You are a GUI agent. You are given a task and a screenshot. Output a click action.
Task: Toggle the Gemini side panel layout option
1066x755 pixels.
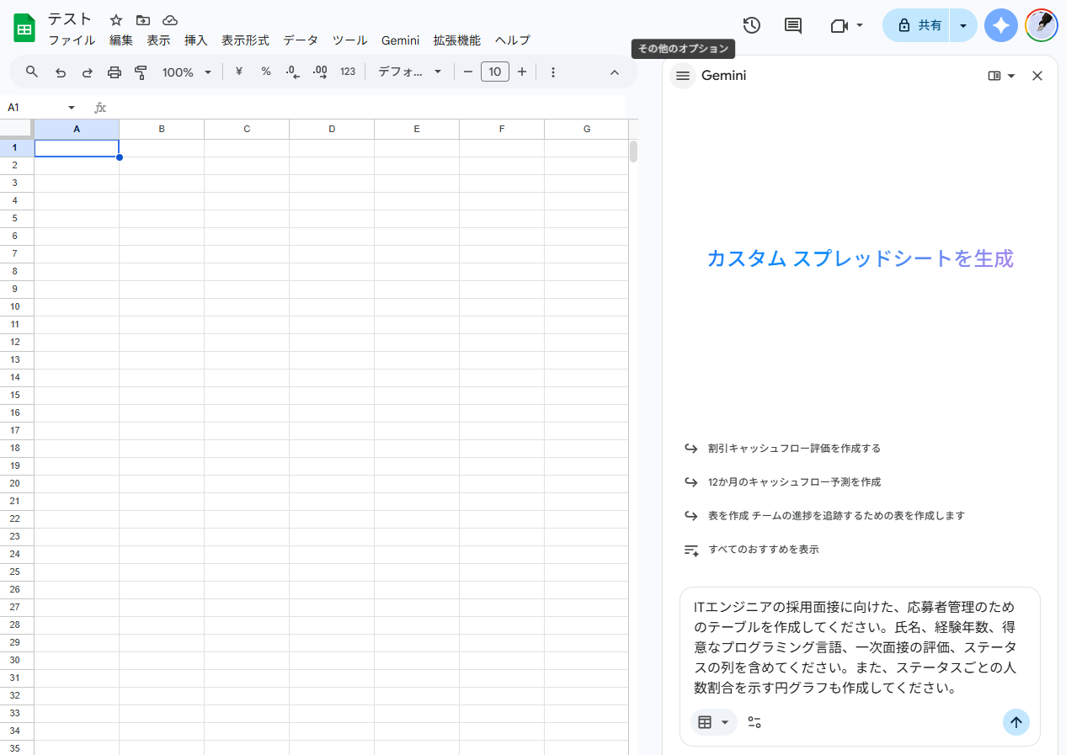(x=1000, y=76)
